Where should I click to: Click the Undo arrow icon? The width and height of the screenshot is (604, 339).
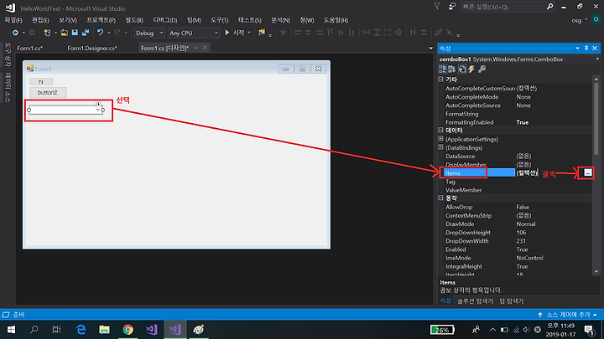click(100, 33)
